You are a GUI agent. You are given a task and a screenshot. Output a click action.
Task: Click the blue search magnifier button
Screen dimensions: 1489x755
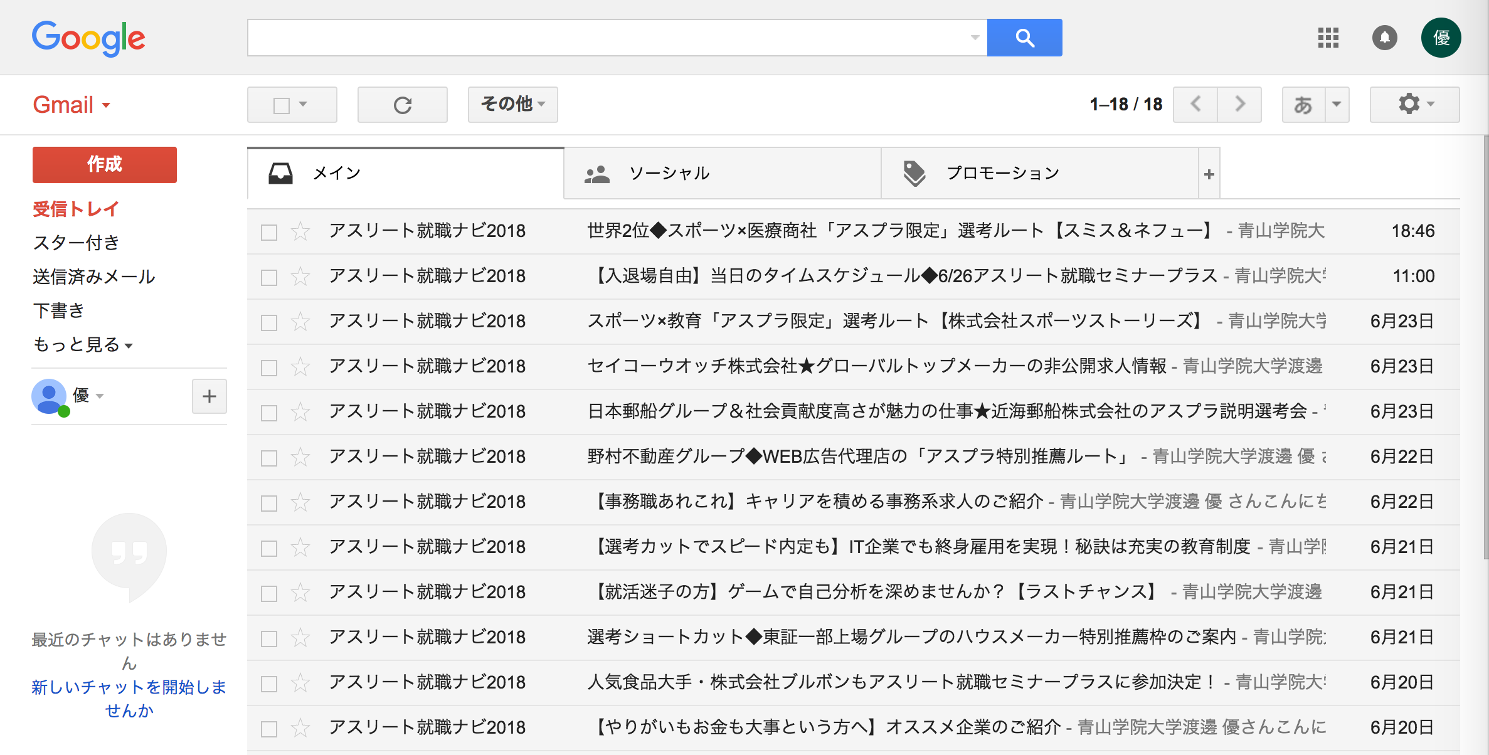[1024, 38]
